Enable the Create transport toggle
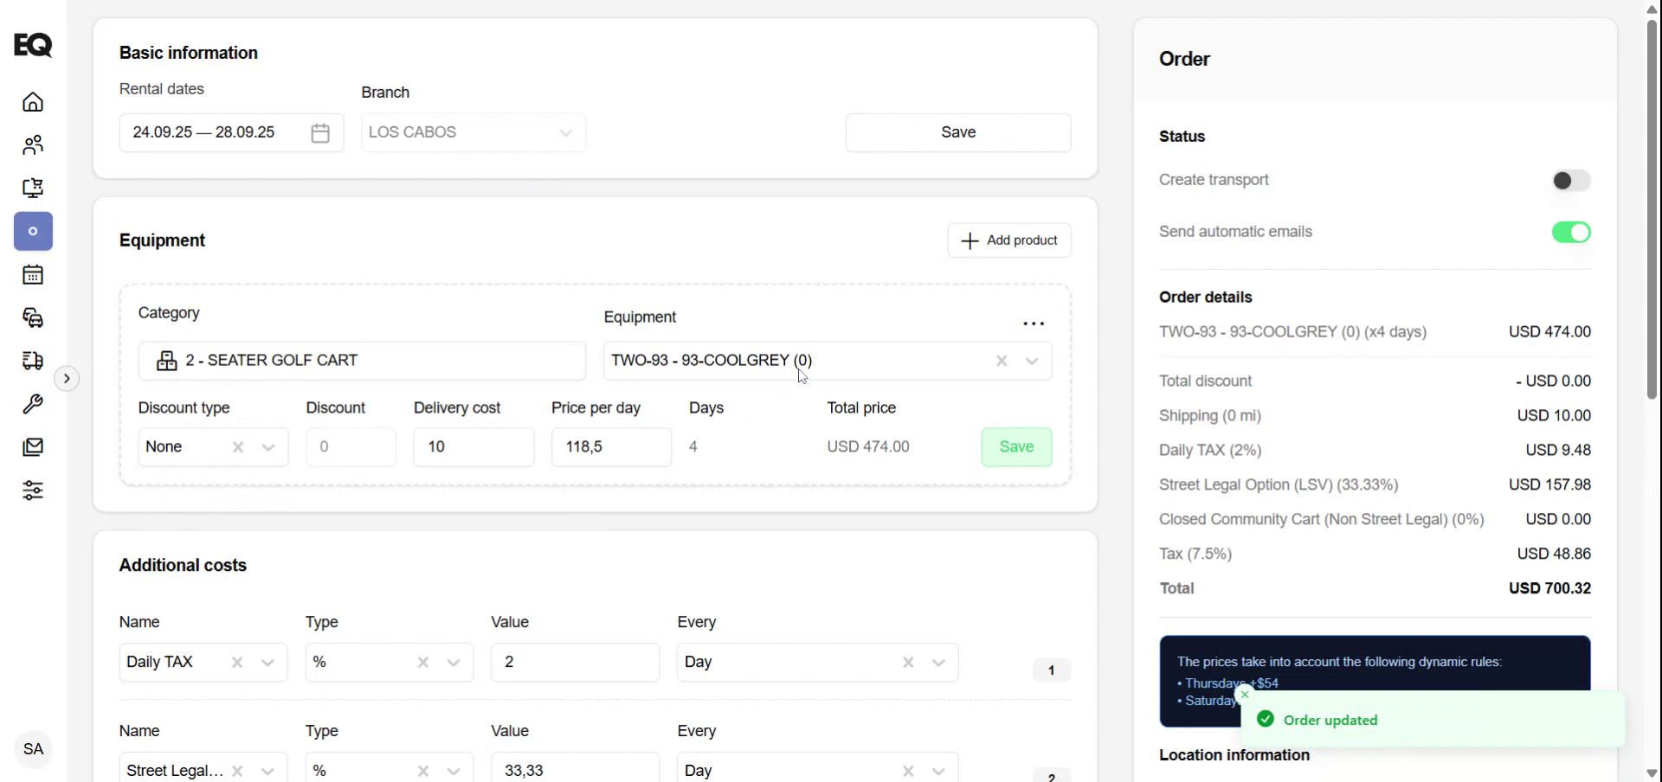The image size is (1662, 782). (1570, 181)
